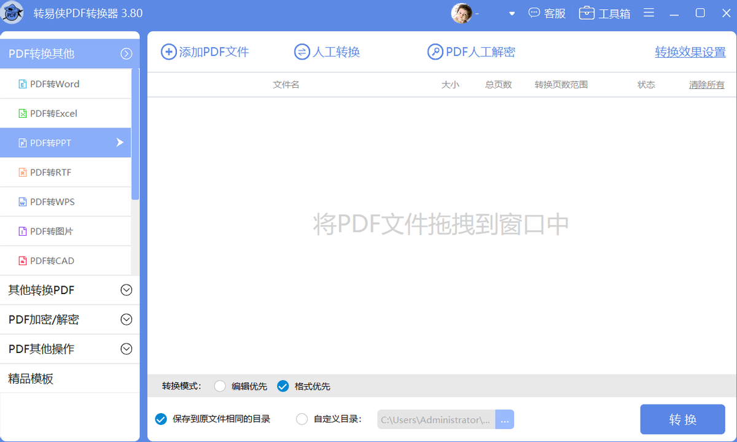Select PDF转PPT in sidebar
This screenshot has width=737, height=442.
tap(66, 143)
